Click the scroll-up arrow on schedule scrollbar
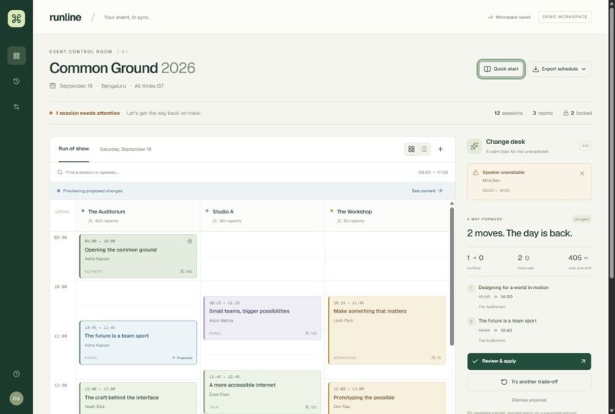 coord(452,204)
